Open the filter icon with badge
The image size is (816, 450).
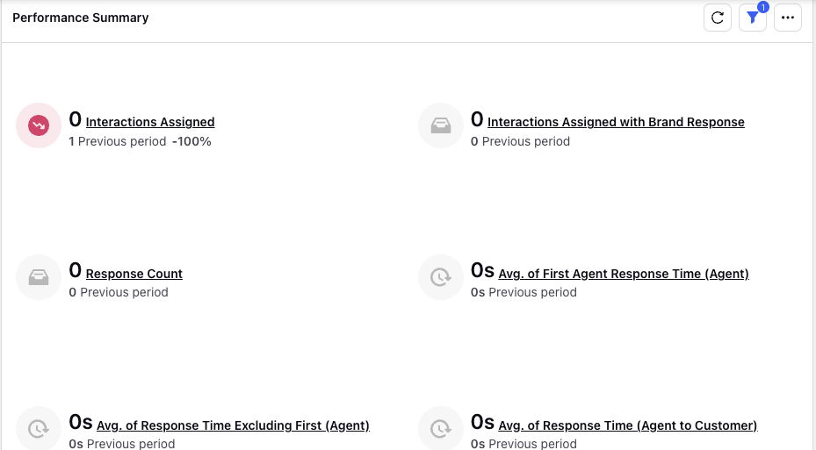[753, 18]
